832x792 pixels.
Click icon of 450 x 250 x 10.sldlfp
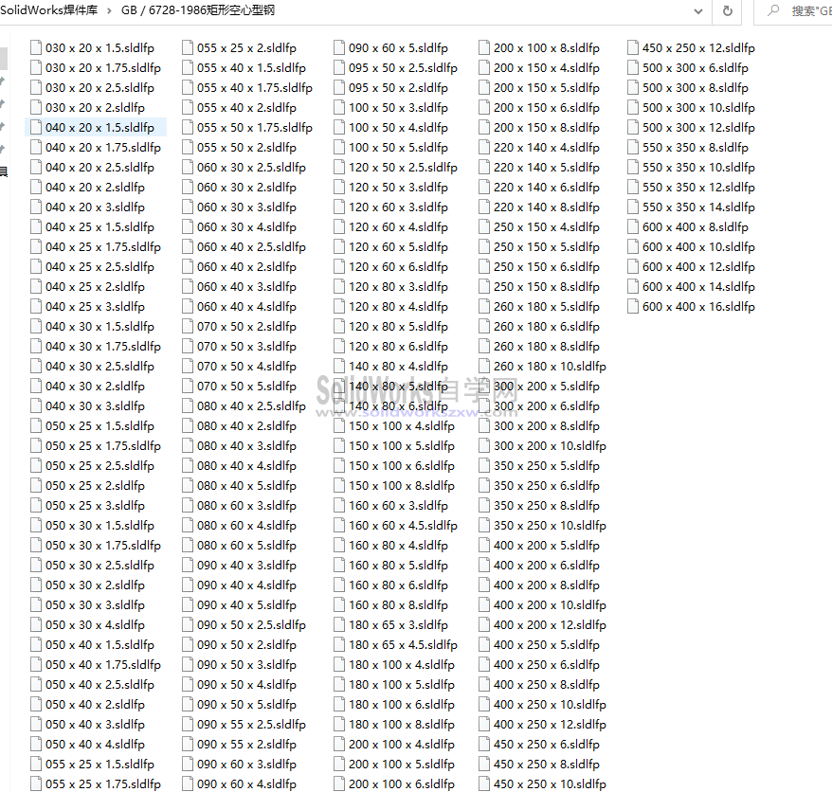[x=484, y=784]
